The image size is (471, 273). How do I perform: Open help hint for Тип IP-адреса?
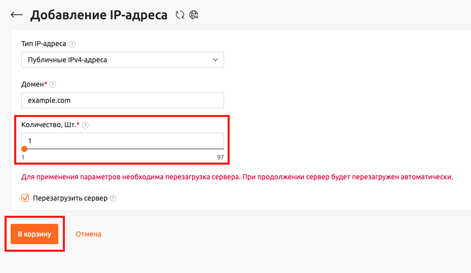point(72,44)
